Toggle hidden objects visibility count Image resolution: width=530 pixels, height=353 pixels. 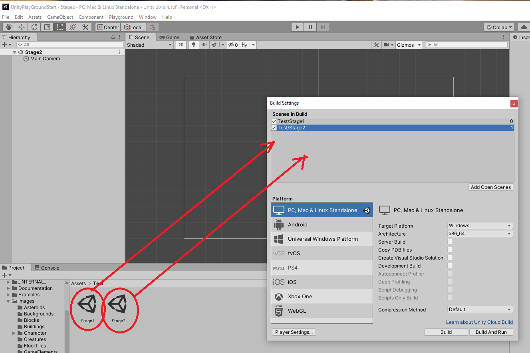pos(233,45)
